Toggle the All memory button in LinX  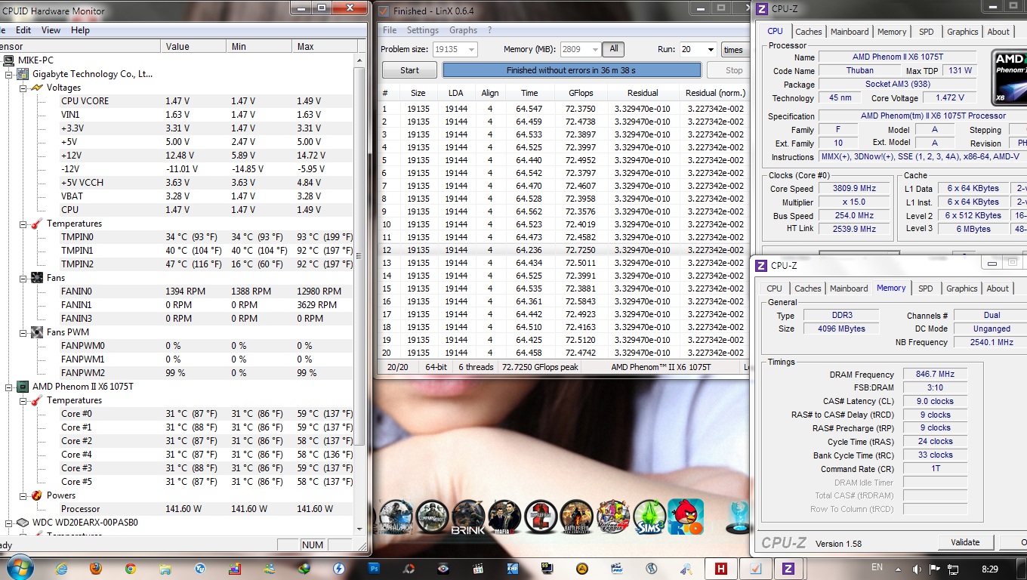pos(614,49)
